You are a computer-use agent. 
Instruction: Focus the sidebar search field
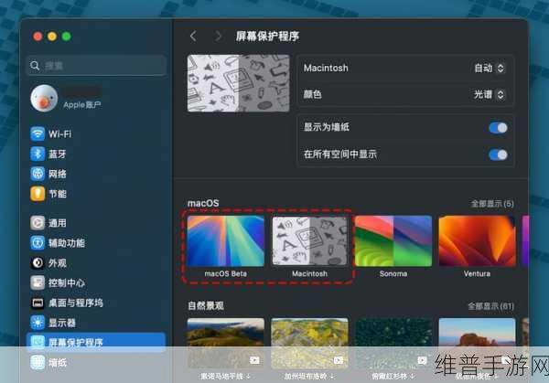coord(96,66)
